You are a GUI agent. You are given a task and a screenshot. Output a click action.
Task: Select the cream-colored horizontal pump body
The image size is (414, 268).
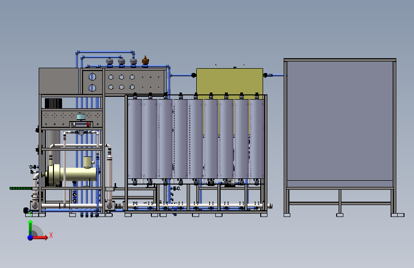click(72, 174)
